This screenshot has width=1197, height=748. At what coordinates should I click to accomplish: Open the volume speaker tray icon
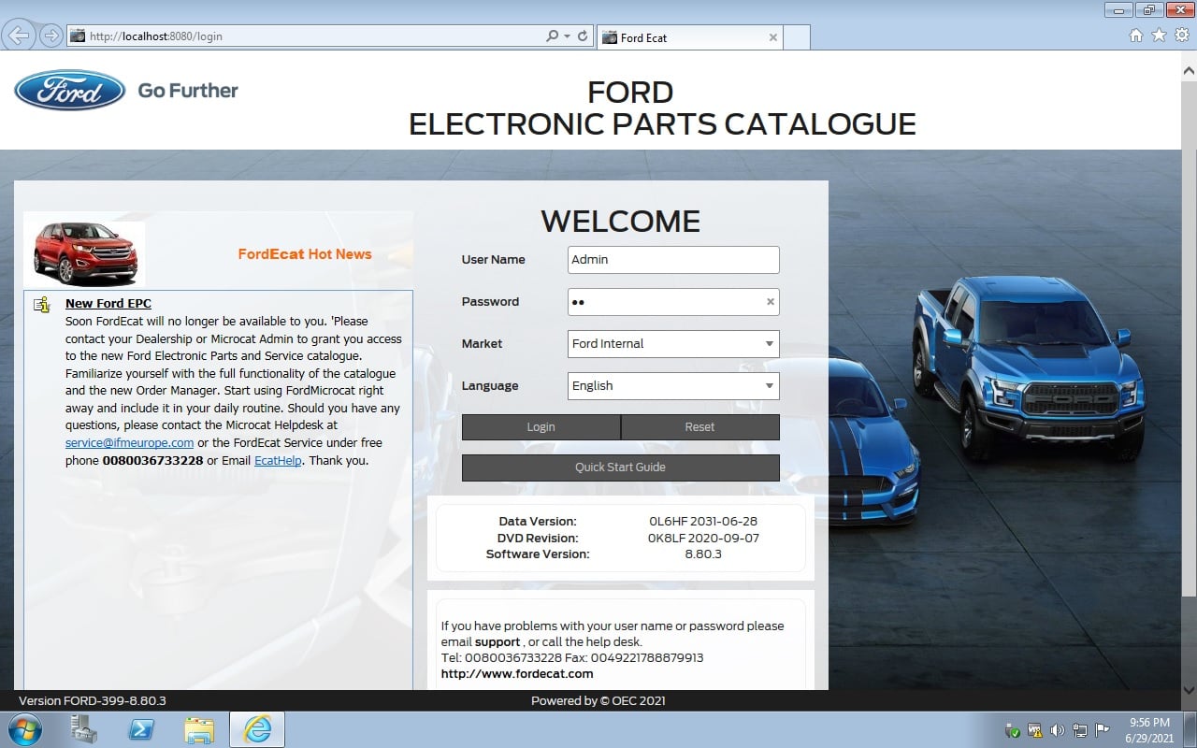click(x=1058, y=730)
